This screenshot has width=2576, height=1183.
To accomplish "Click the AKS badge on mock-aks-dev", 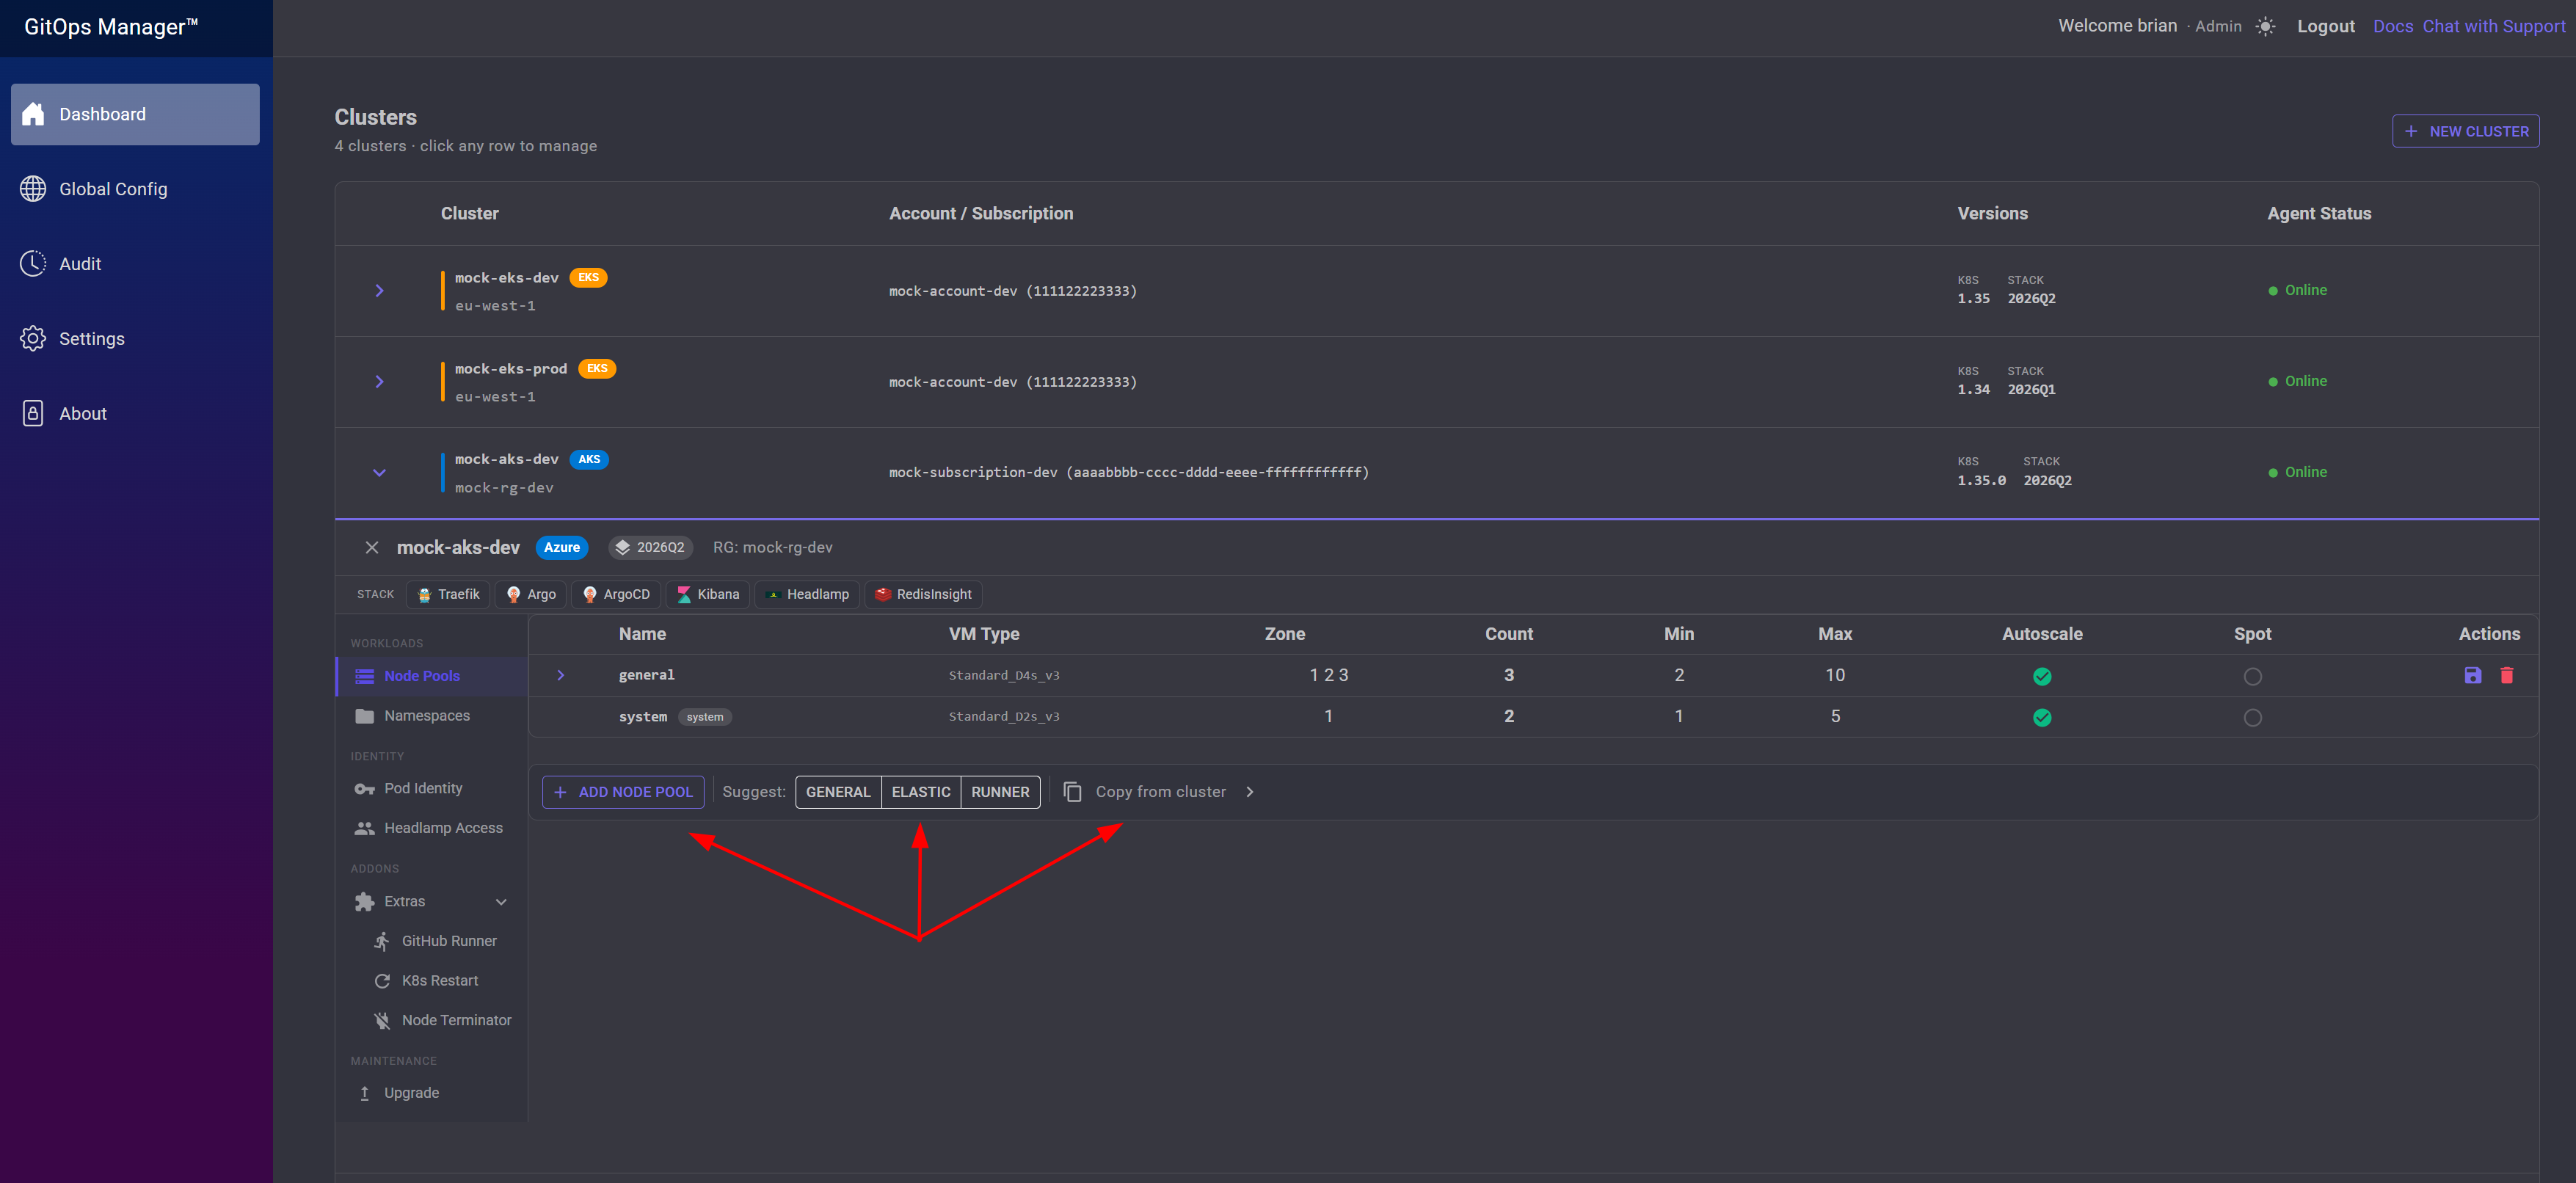I will click(589, 459).
